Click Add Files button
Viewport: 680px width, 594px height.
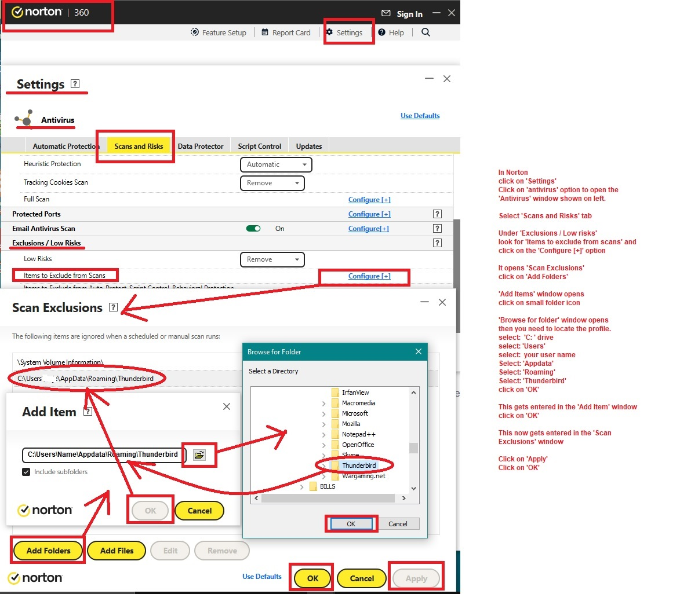coord(117,551)
